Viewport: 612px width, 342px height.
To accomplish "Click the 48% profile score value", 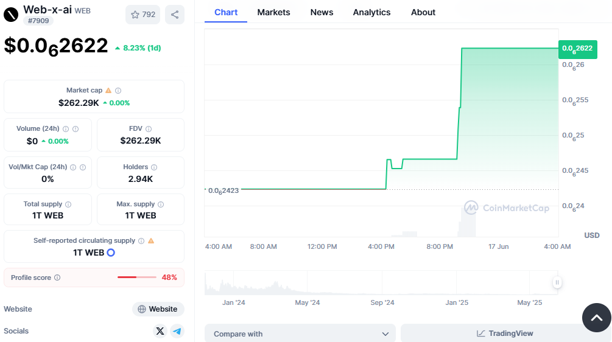I will [169, 277].
